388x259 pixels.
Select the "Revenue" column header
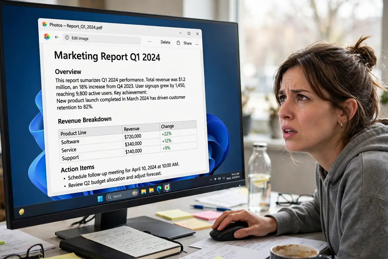[132, 129]
